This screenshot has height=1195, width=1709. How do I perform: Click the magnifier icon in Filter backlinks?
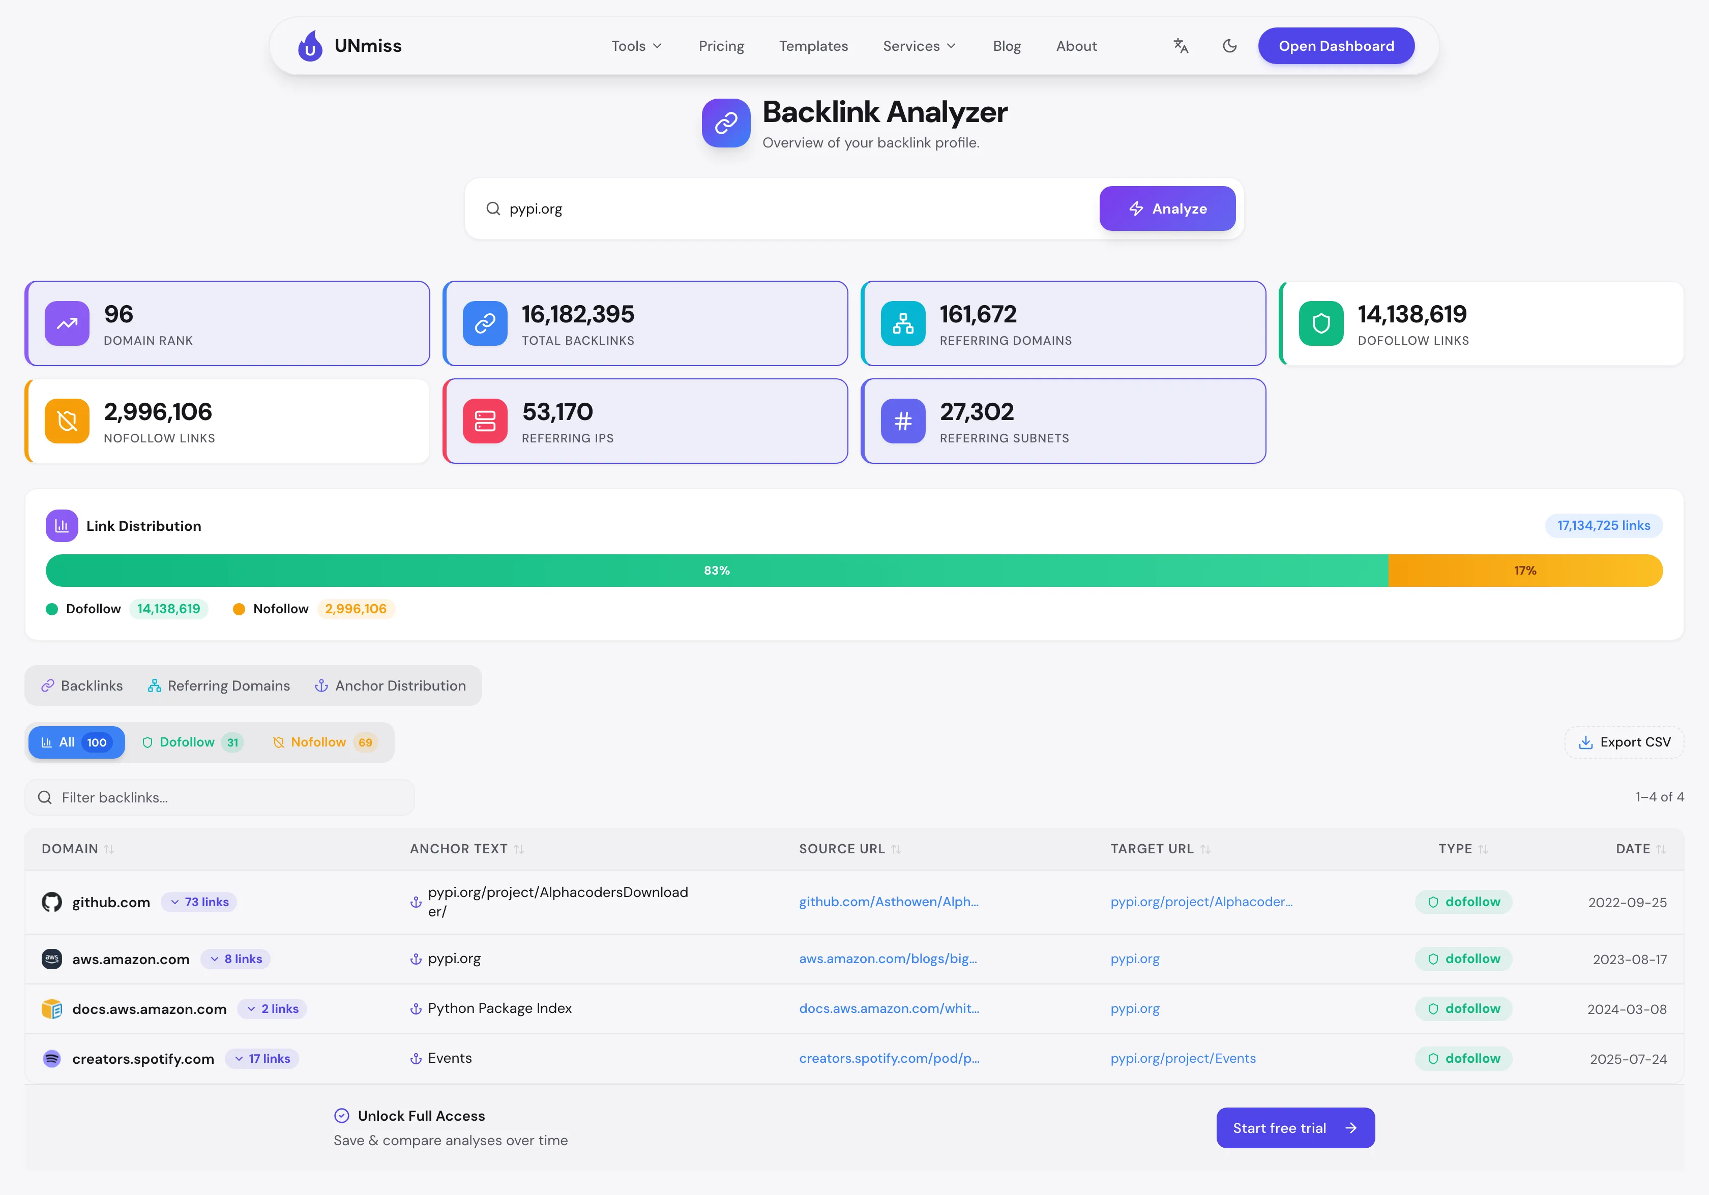(45, 798)
